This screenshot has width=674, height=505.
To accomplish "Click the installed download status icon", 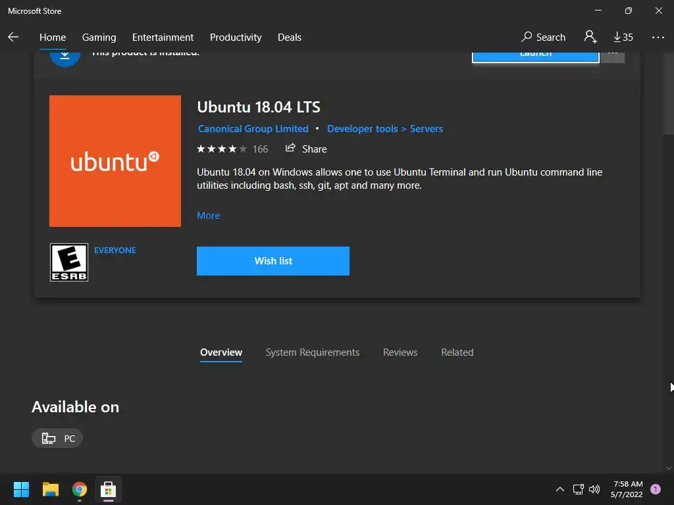I will pyautogui.click(x=65, y=58).
